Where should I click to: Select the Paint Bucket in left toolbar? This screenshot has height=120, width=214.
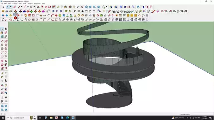pyautogui.click(x=2, y=33)
